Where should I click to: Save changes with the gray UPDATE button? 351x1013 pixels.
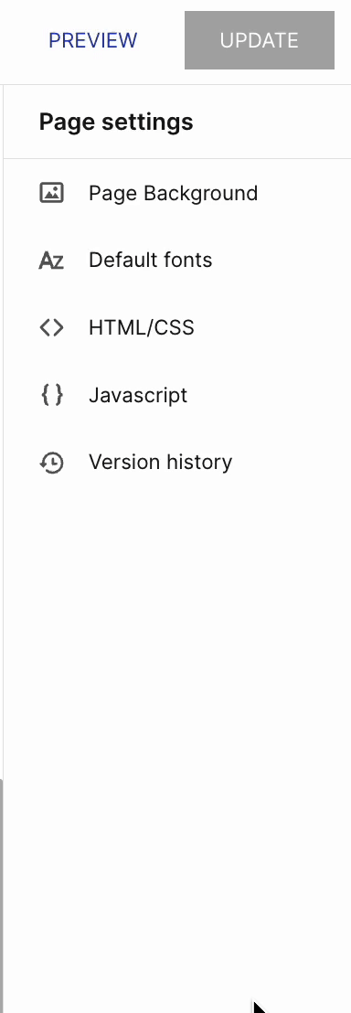pos(260,40)
